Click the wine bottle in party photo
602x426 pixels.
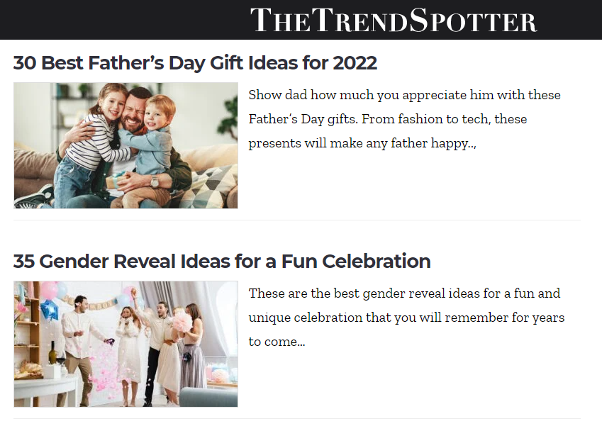coord(52,352)
